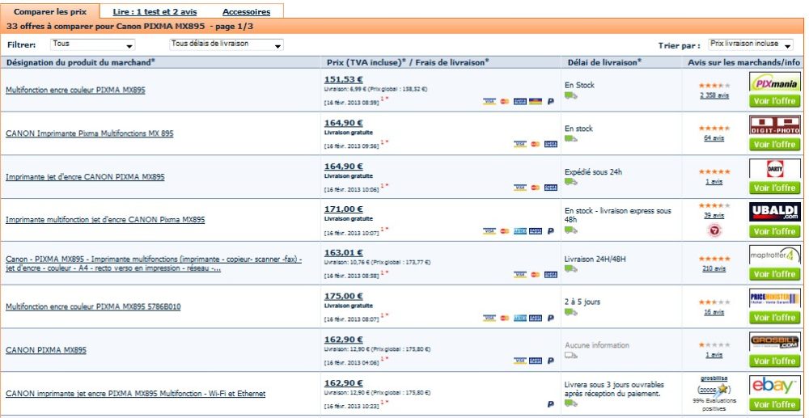Click the red certification badge under Ubaldi's reviews
This screenshot has height=418, width=809.
tap(714, 231)
